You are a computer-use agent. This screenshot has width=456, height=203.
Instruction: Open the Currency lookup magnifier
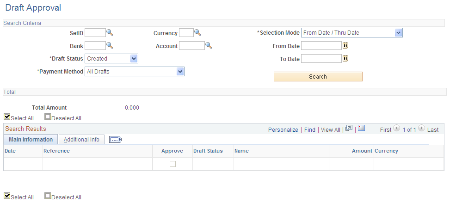(197, 32)
